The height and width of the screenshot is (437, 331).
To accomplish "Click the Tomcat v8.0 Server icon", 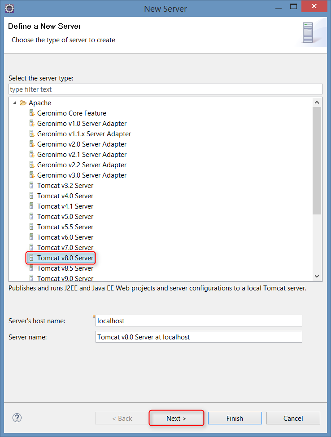I will 31,257.
